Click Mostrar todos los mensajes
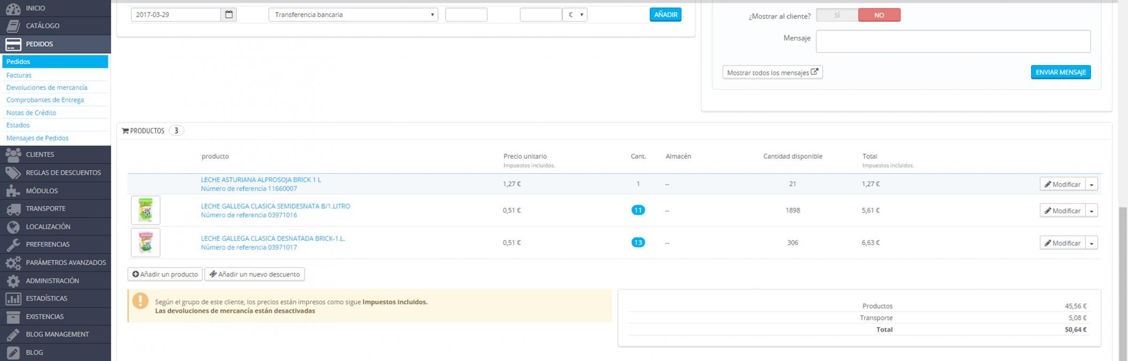This screenshot has width=1128, height=361. pos(773,72)
